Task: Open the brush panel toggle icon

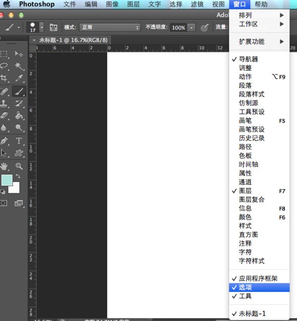Action: tap(53, 27)
